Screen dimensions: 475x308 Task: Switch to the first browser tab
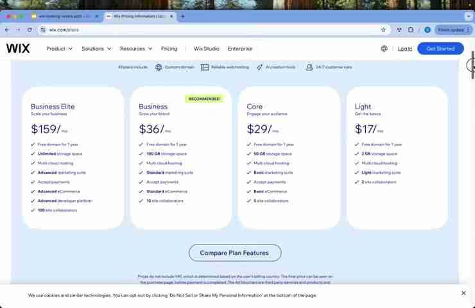tap(65, 16)
